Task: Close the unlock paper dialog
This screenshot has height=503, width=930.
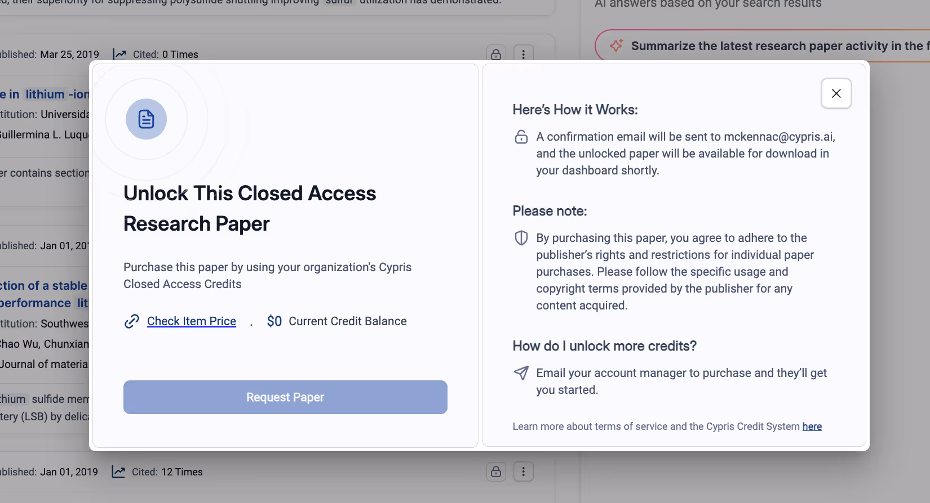Action: pos(836,93)
